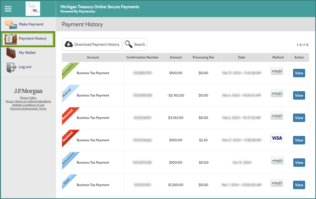Click the Amount column header
Image resolution: width=316 pixels, height=199 pixels.
pyautogui.click(x=176, y=58)
